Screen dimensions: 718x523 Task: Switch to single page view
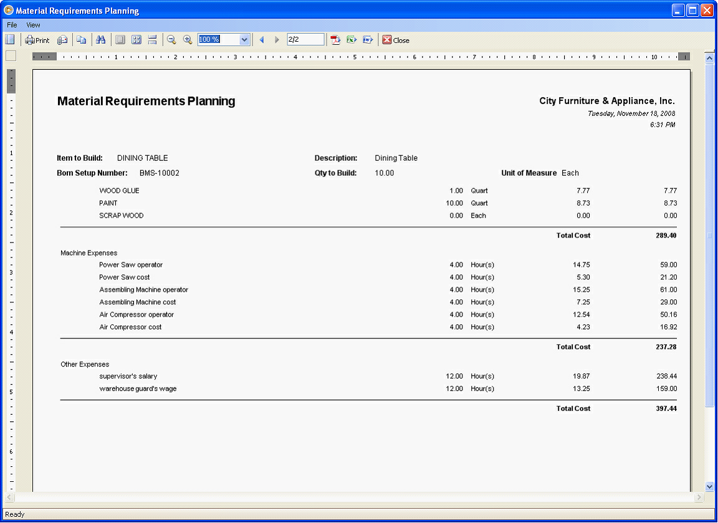point(120,40)
